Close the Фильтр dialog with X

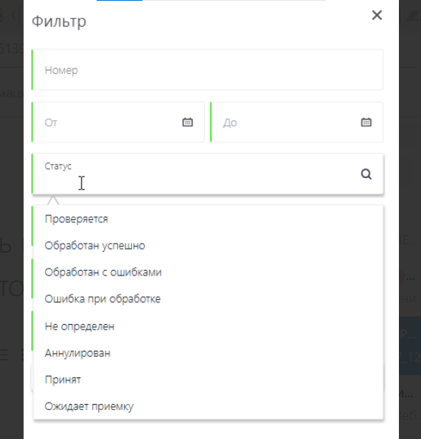[x=377, y=15]
